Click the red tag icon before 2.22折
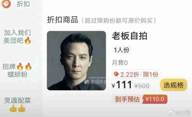192x117 pixels. click(x=116, y=74)
